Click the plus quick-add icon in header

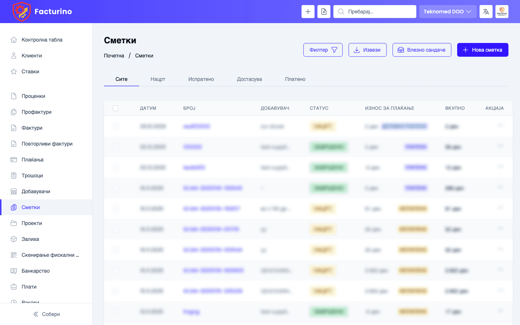[x=308, y=12]
